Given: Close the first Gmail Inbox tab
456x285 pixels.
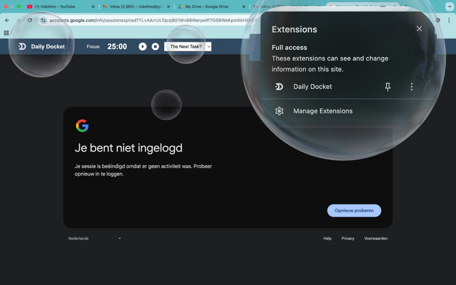Looking at the screenshot, I should tap(169, 6).
